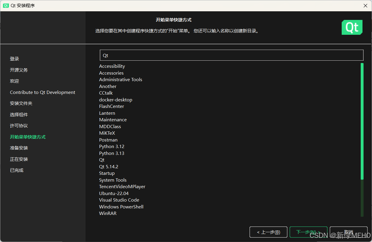Click the 欢迎 sidebar step
Image resolution: width=372 pixels, height=242 pixels.
click(x=14, y=81)
